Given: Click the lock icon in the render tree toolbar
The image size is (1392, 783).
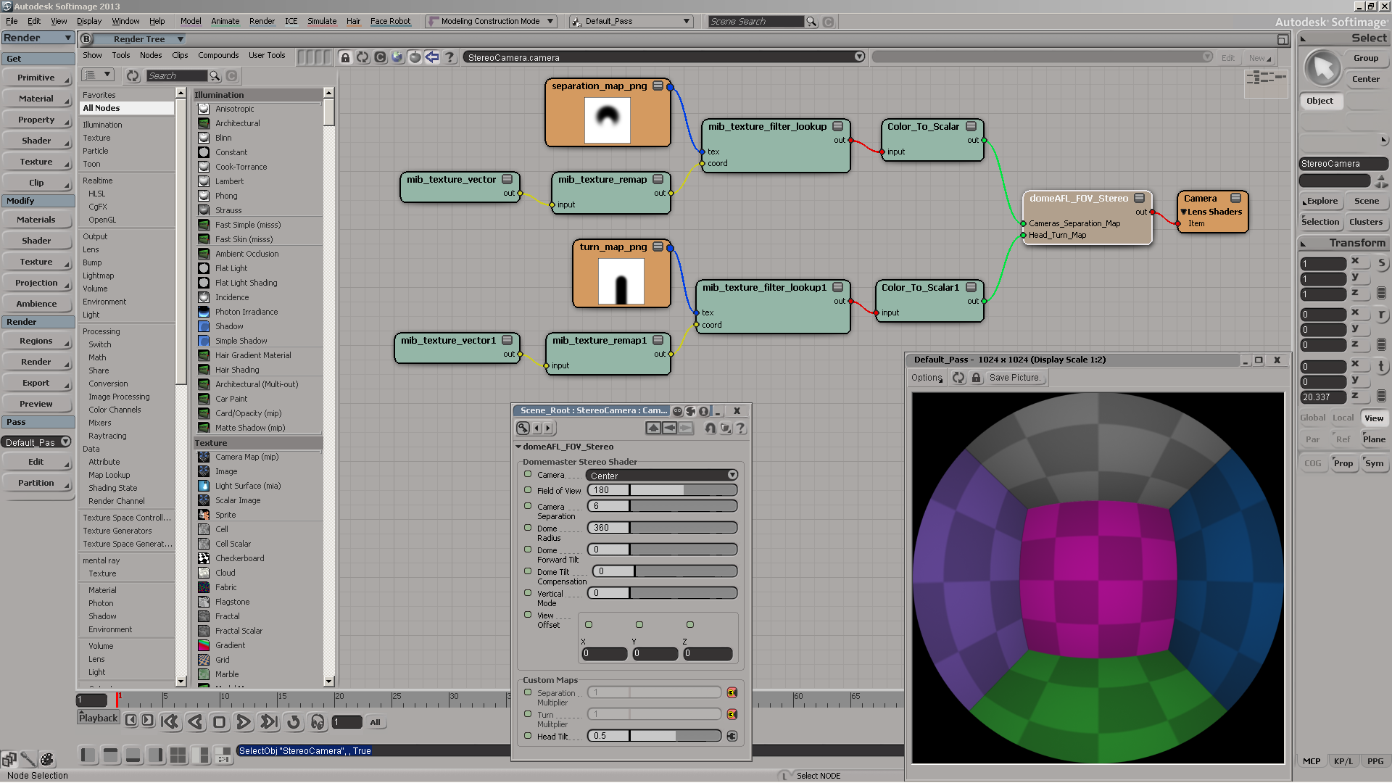Looking at the screenshot, I should point(345,57).
